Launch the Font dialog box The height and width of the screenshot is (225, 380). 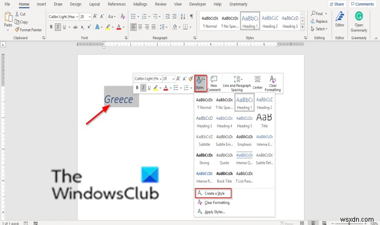[x=126, y=38]
